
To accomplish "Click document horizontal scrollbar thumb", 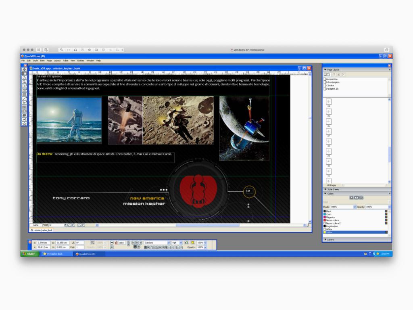I will [208, 225].
